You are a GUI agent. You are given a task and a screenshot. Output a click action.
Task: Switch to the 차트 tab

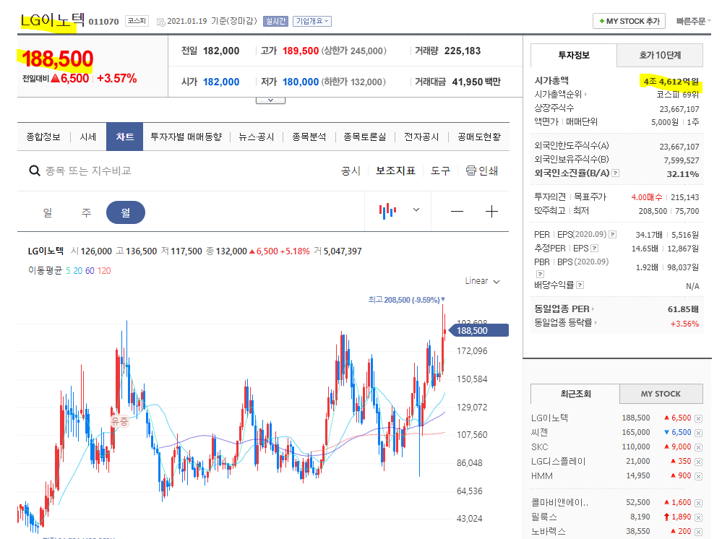coord(125,137)
